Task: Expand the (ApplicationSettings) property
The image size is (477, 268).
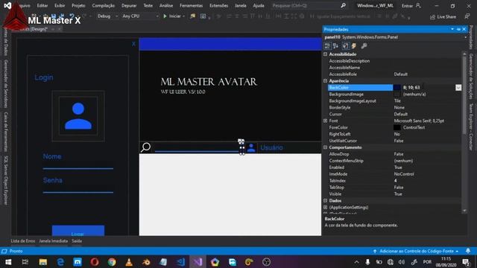Action: 325,207
